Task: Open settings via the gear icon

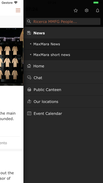Action: 86,11
